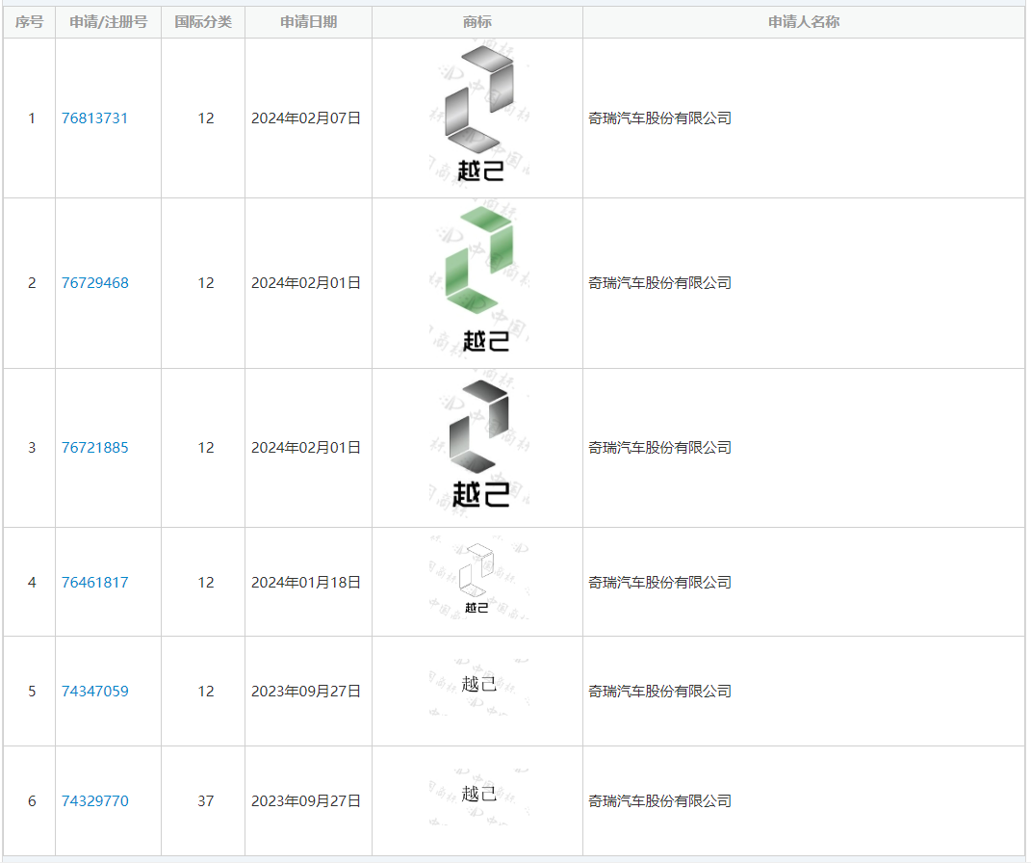Click the 申请/注册号 column header

coord(108,22)
